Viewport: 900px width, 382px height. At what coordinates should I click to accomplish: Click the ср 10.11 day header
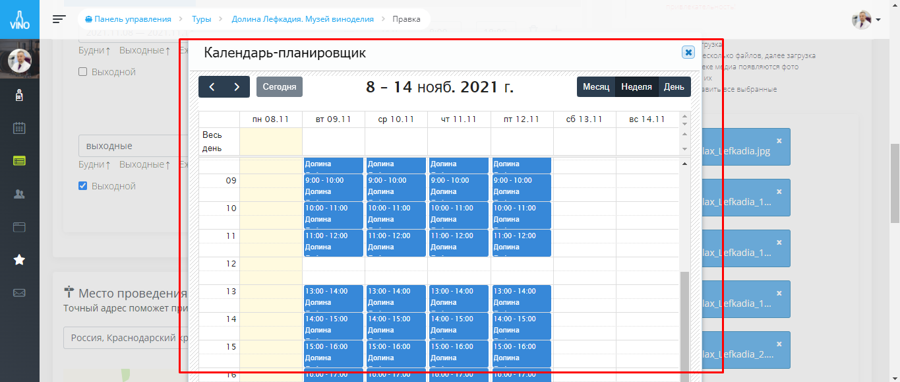396,119
